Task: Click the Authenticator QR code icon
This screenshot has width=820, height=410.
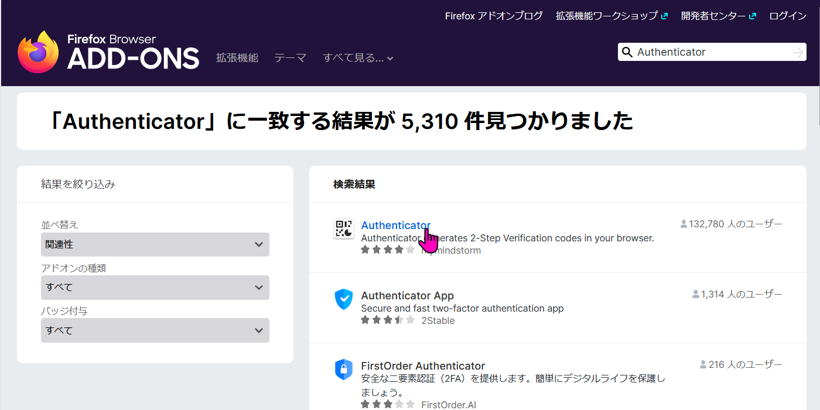Action: point(344,229)
